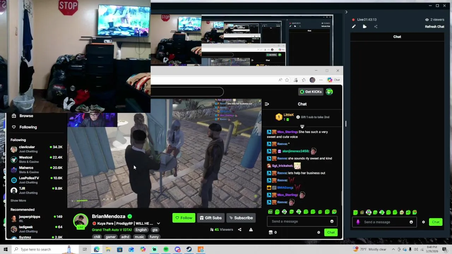Click the LittleK top gifter entry
The image size is (452, 254).
285,117
